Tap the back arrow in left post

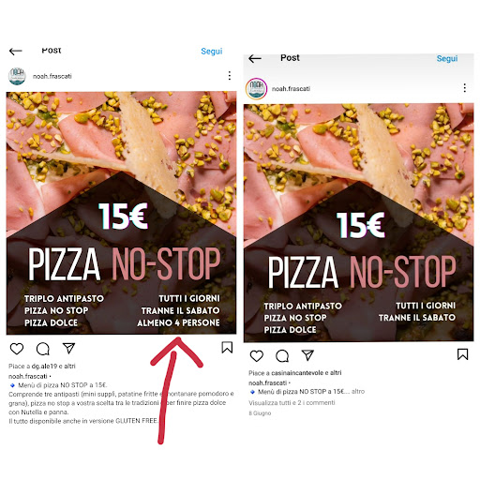[16, 51]
